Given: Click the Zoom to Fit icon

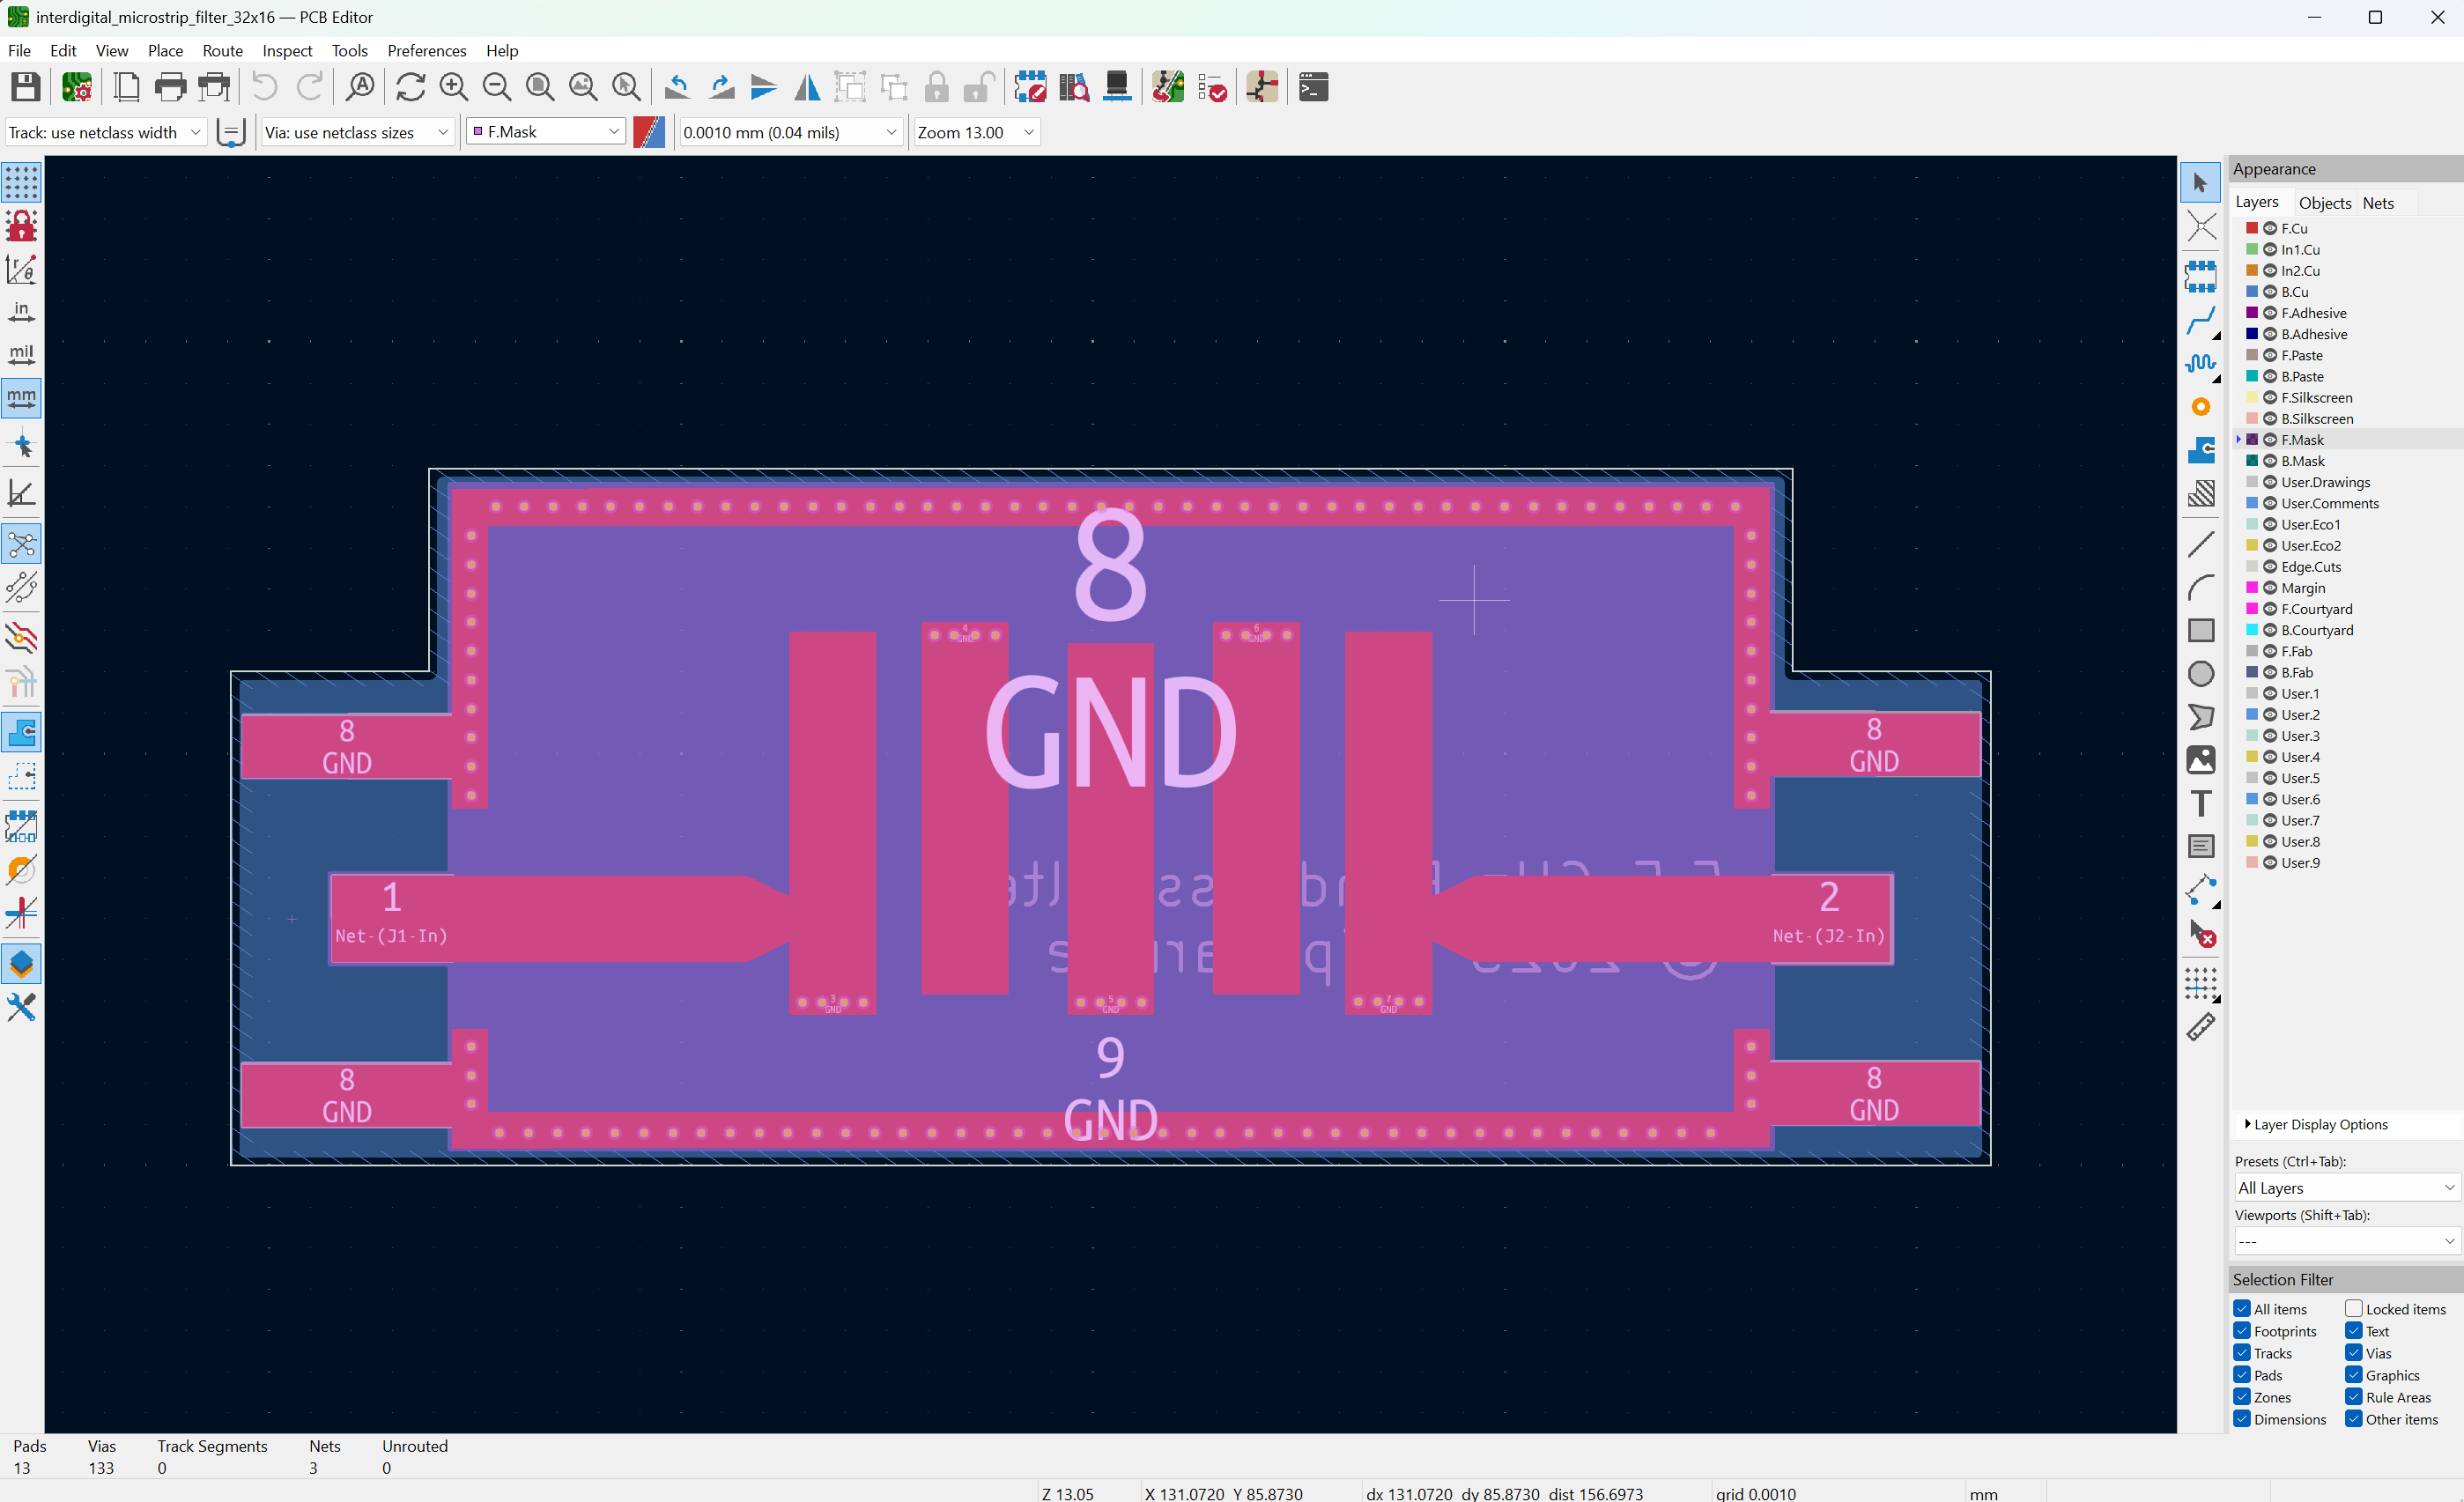Looking at the screenshot, I should (540, 87).
